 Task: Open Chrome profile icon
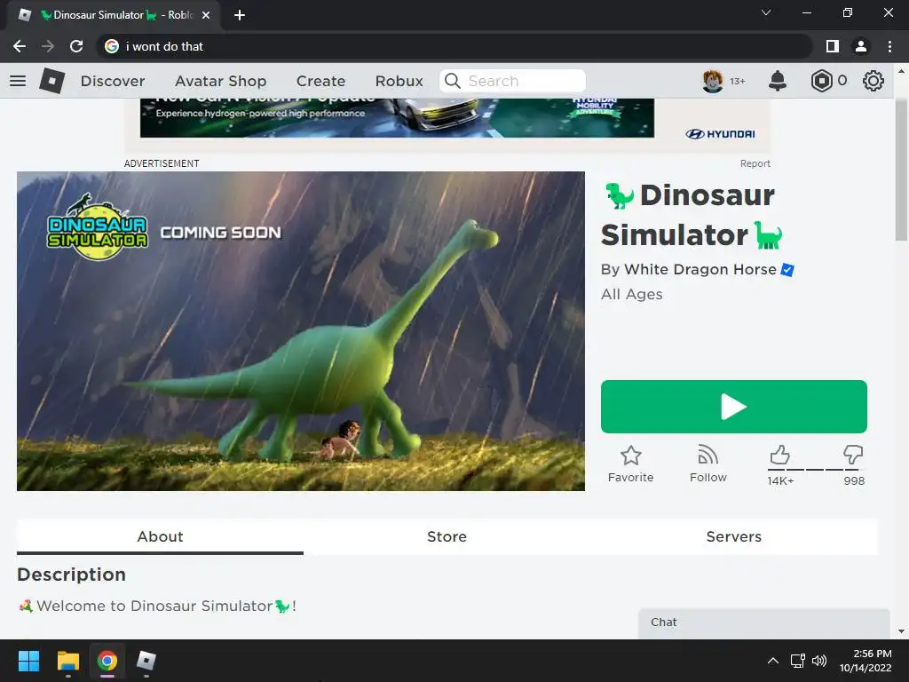point(861,46)
